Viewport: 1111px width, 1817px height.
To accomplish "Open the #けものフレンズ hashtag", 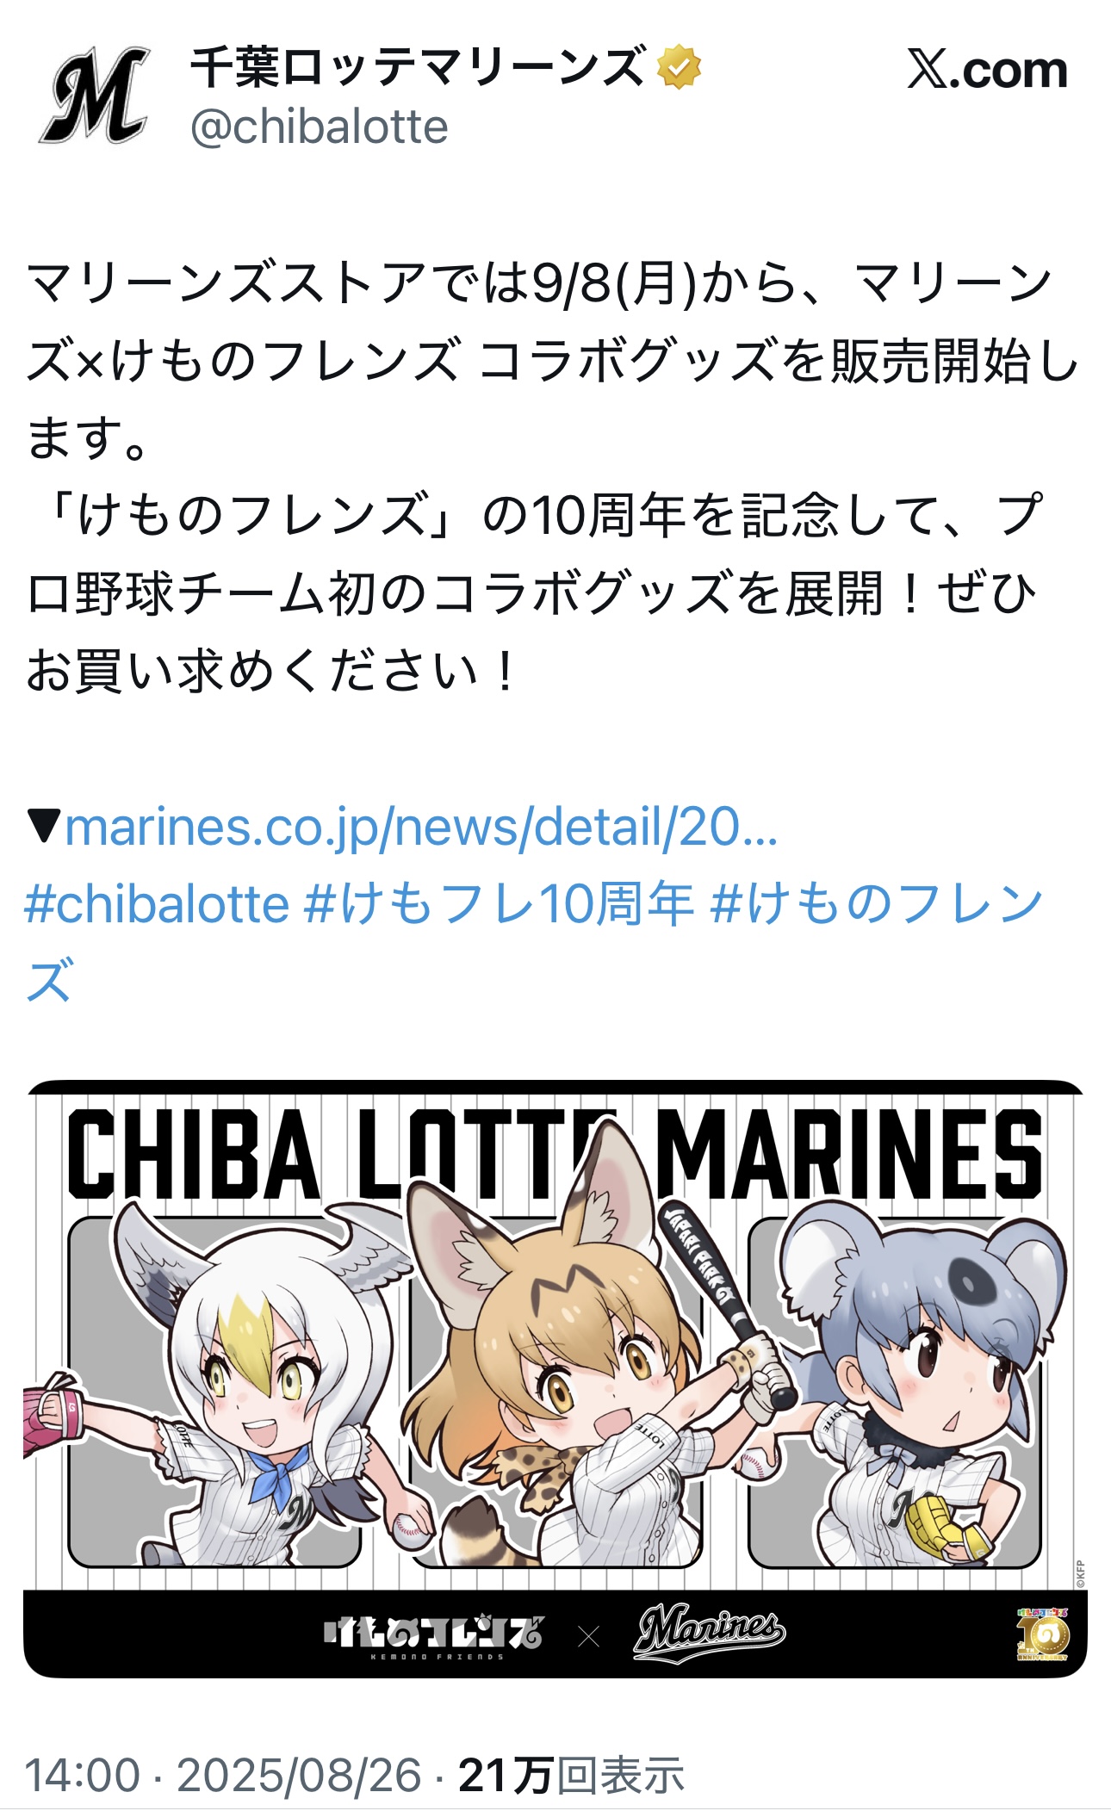I will point(534,942).
